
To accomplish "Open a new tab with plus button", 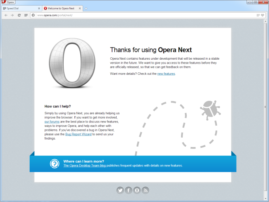I will (x=86, y=8).
